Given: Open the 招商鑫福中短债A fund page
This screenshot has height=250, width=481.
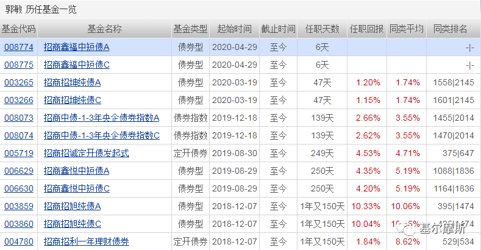Looking at the screenshot, I should [x=76, y=47].
